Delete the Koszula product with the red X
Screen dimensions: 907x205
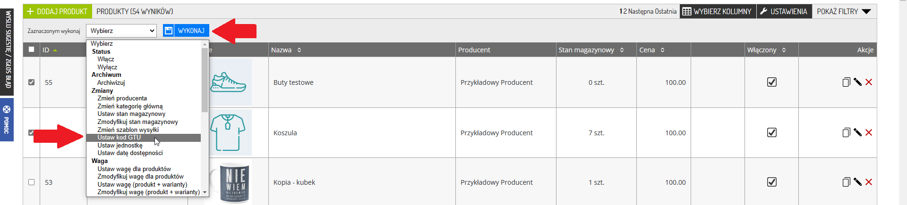868,132
